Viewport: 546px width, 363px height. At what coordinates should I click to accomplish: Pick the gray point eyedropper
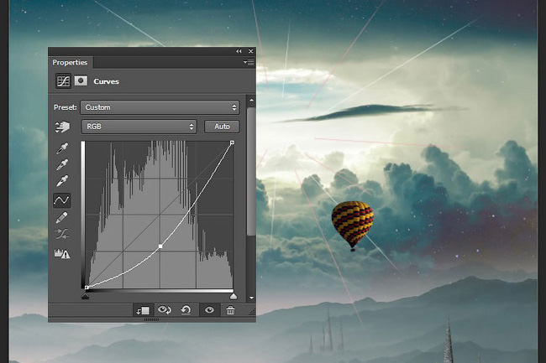pyautogui.click(x=62, y=164)
